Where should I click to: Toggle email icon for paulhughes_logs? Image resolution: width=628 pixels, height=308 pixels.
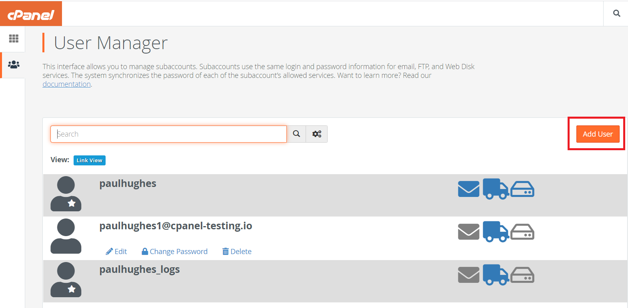point(468,275)
